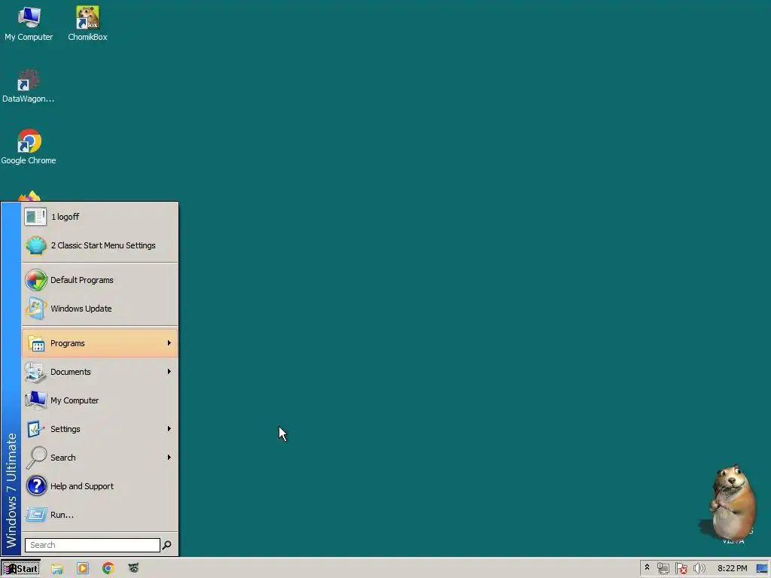Image resolution: width=771 pixels, height=578 pixels.
Task: Expand the Documents submenu arrow
Action: [x=169, y=372]
